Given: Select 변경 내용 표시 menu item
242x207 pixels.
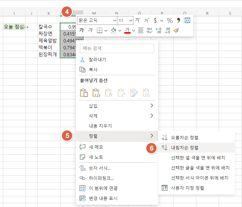Looking at the screenshot, I should [117, 198].
